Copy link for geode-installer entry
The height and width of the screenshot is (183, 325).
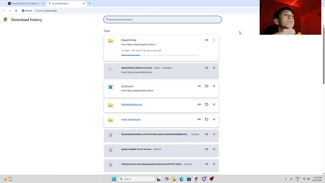point(207,149)
